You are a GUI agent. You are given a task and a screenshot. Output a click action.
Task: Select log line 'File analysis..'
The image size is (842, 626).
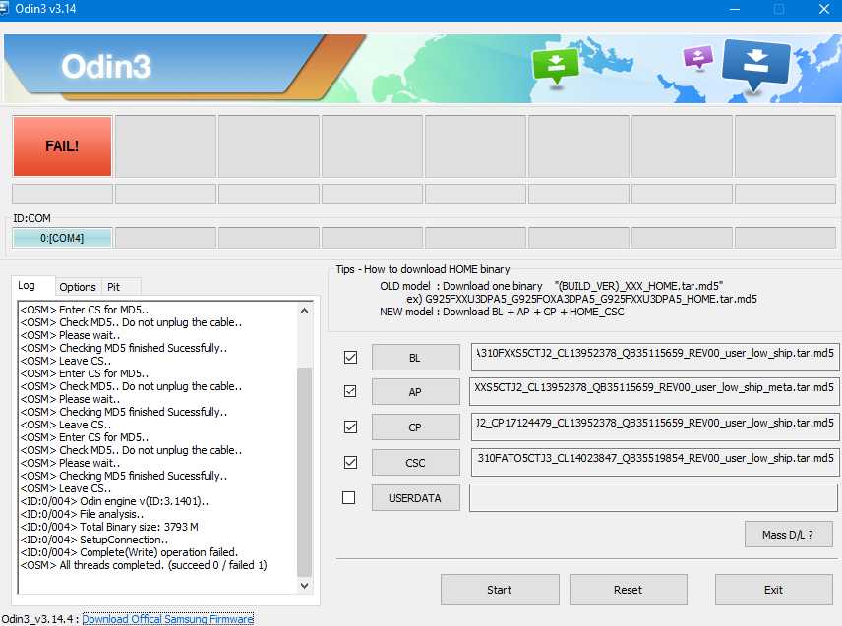[x=82, y=514]
